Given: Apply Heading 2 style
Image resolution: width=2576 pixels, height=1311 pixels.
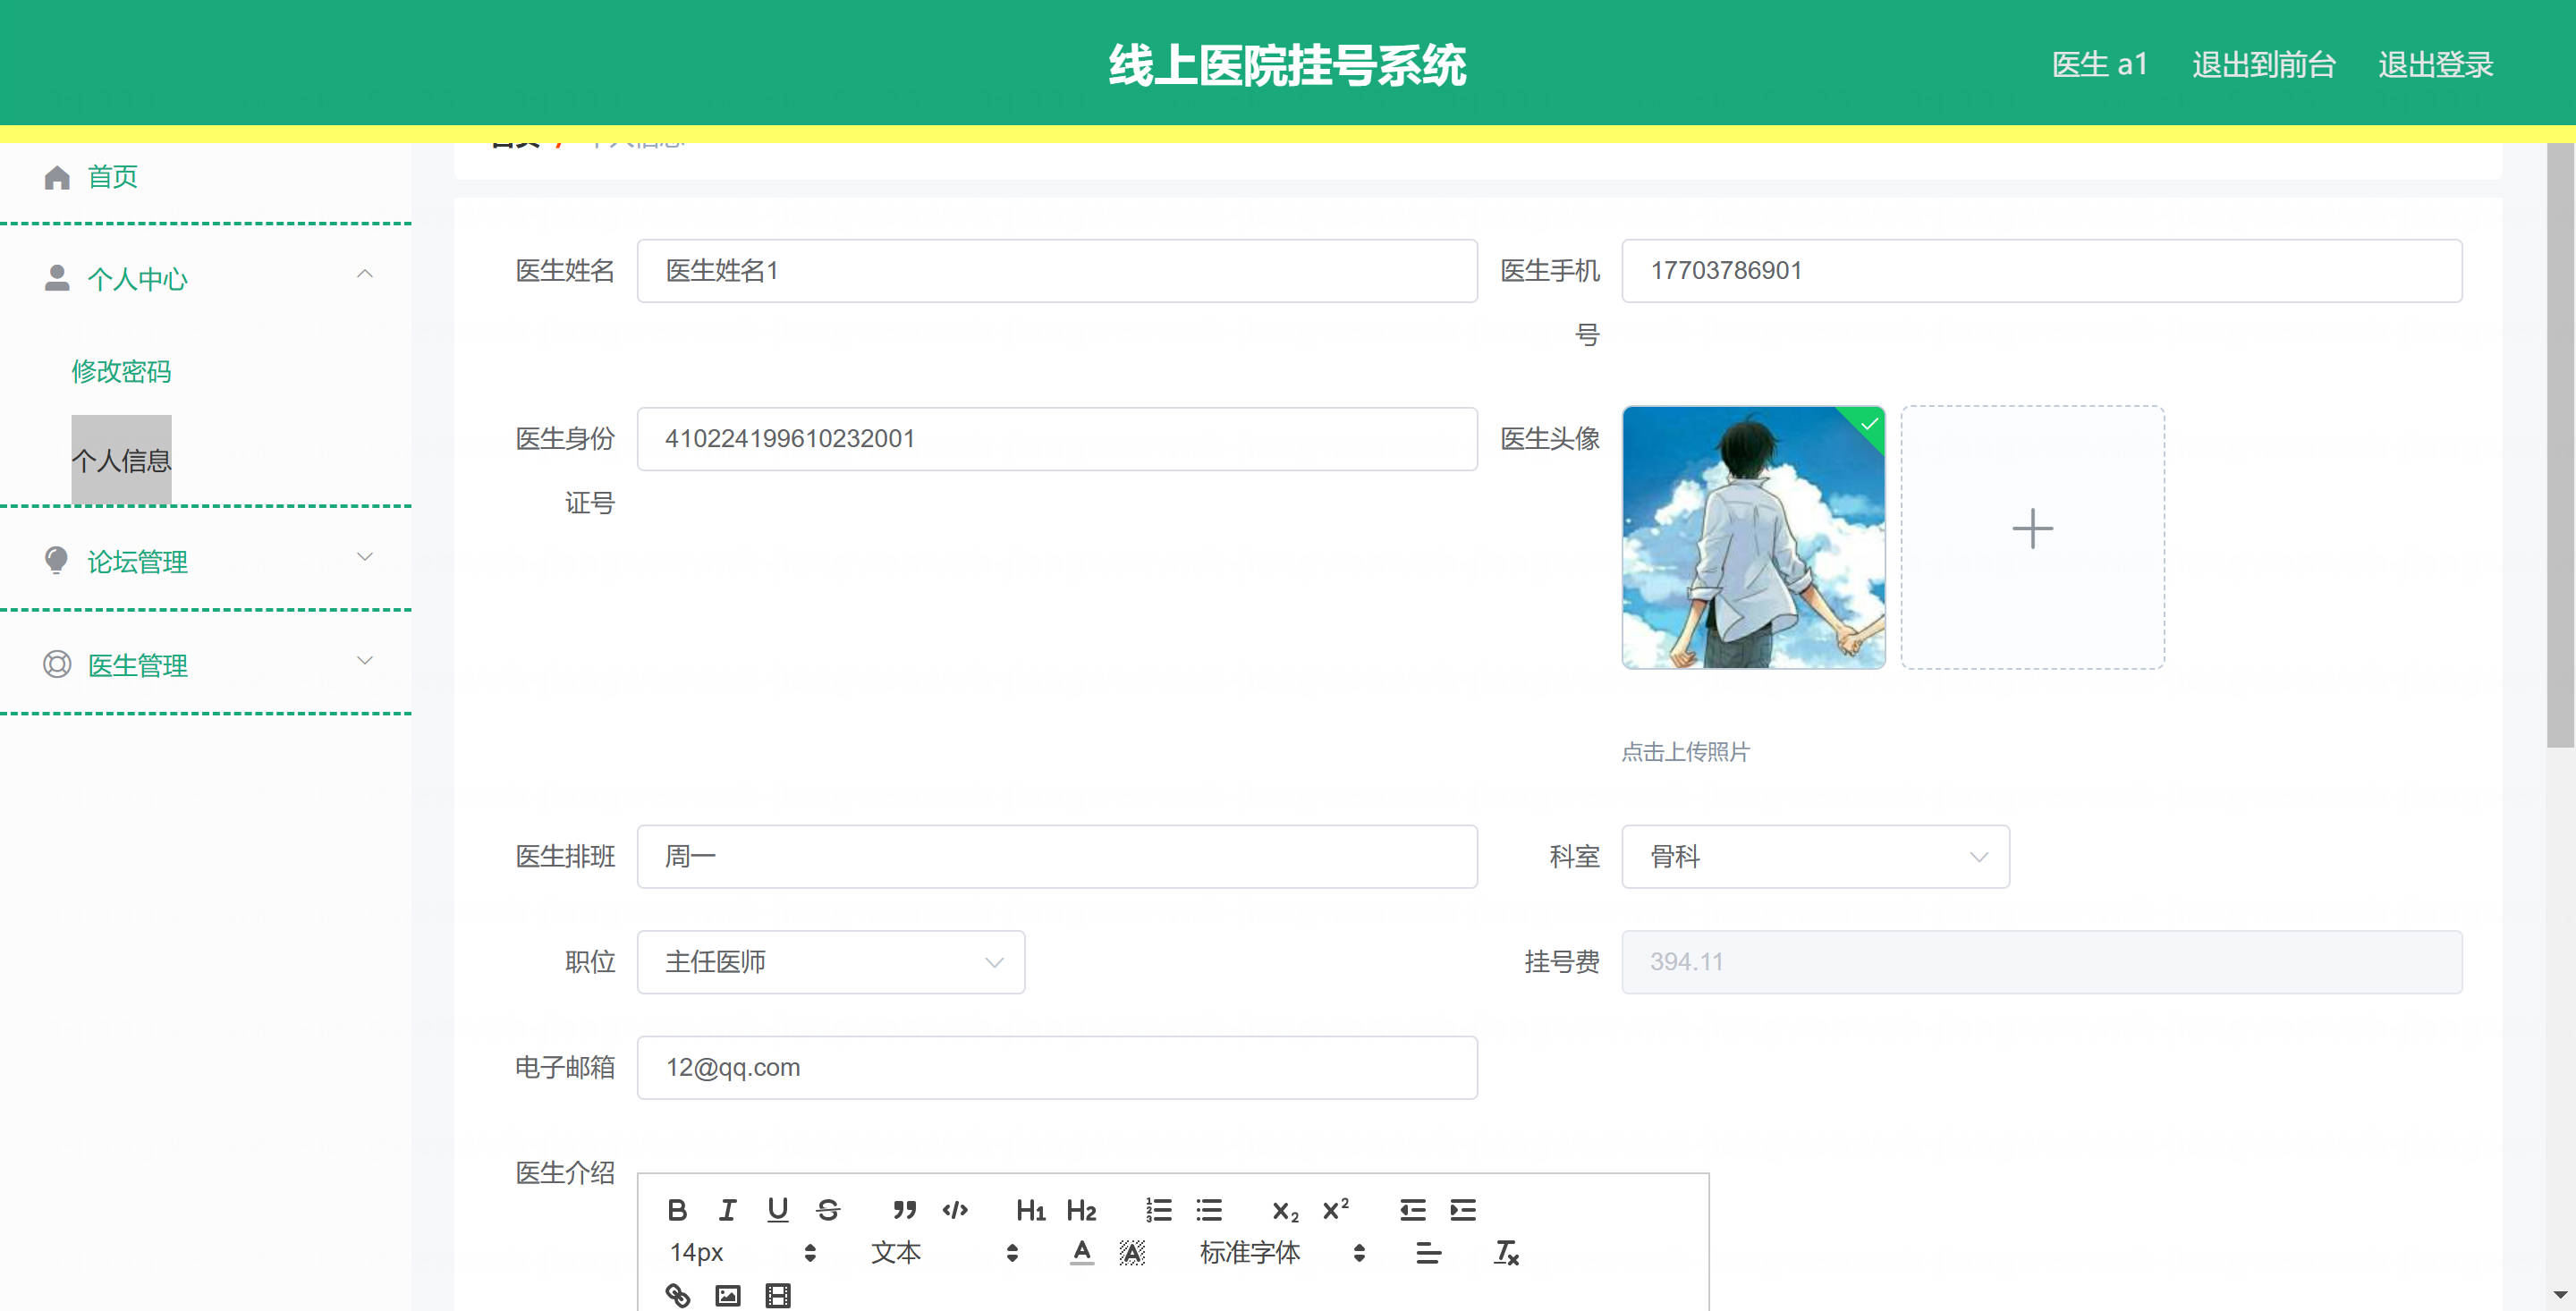Looking at the screenshot, I should (x=1081, y=1210).
